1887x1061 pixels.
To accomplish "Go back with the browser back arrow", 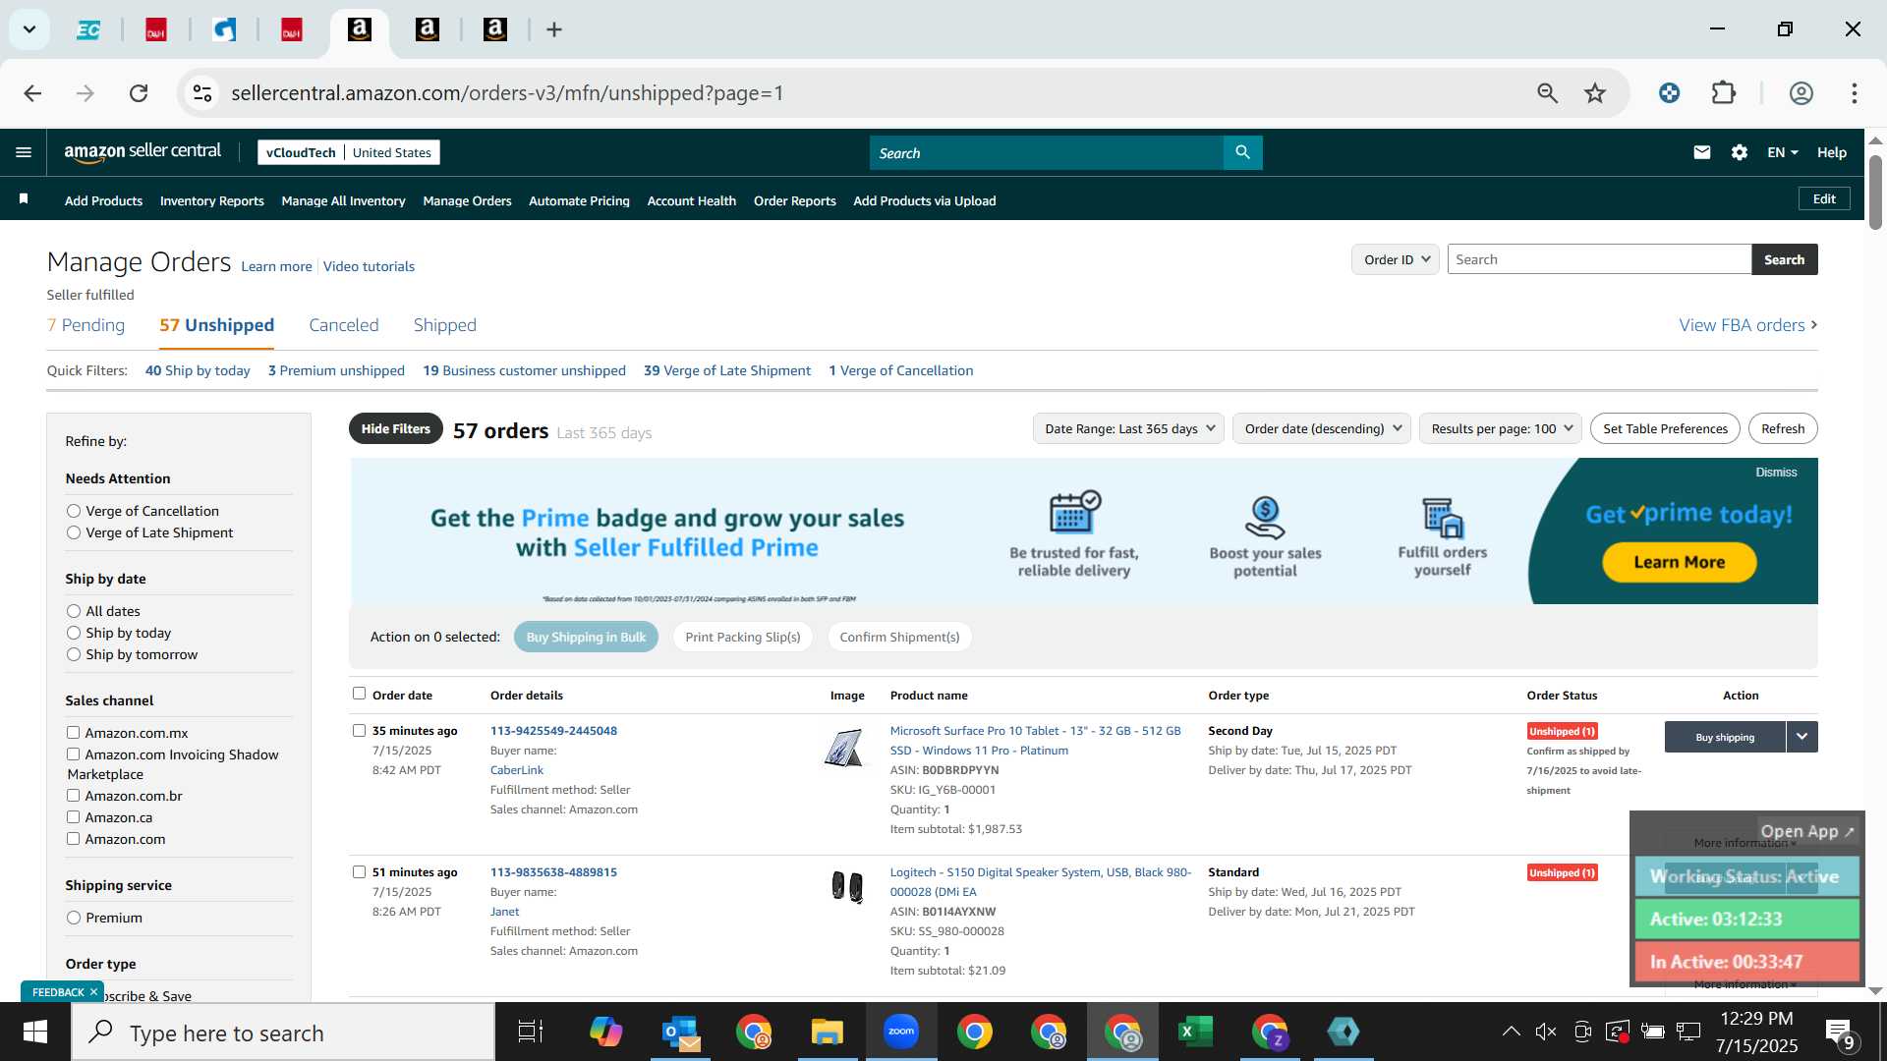I will pos(32,93).
